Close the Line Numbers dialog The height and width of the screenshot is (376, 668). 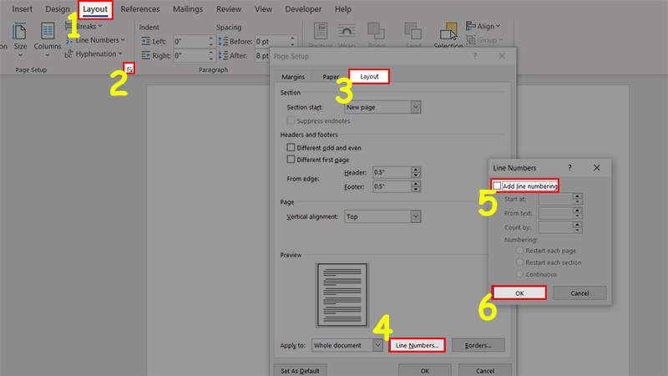(596, 168)
